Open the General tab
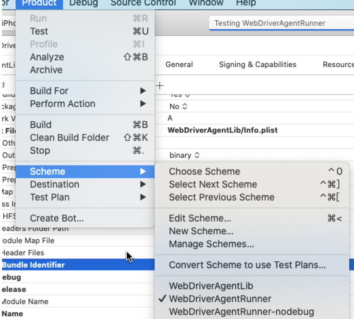Screen dimensions: 354x319 coord(179,64)
